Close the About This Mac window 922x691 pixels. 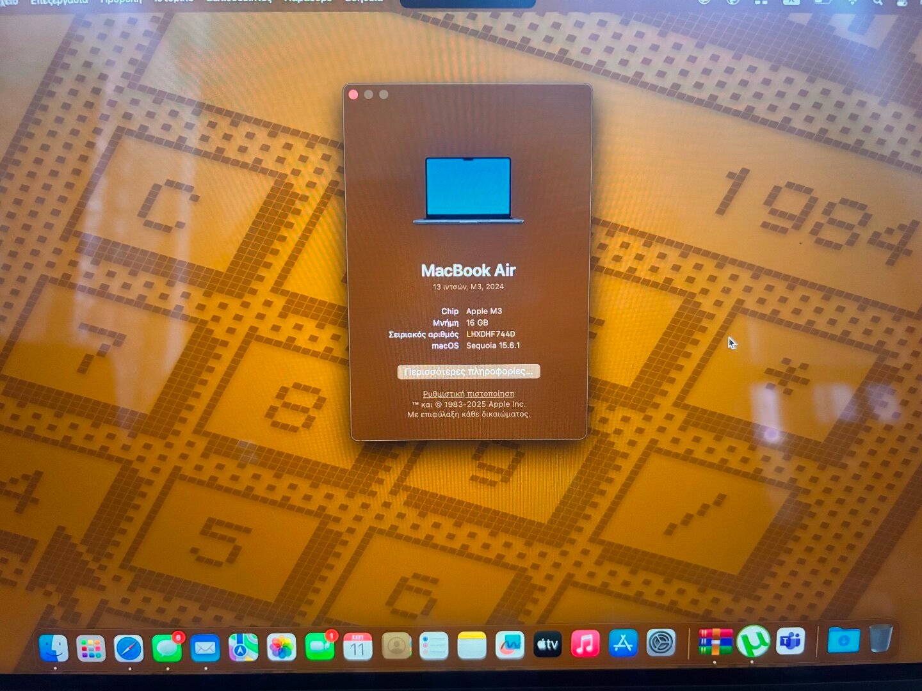353,95
